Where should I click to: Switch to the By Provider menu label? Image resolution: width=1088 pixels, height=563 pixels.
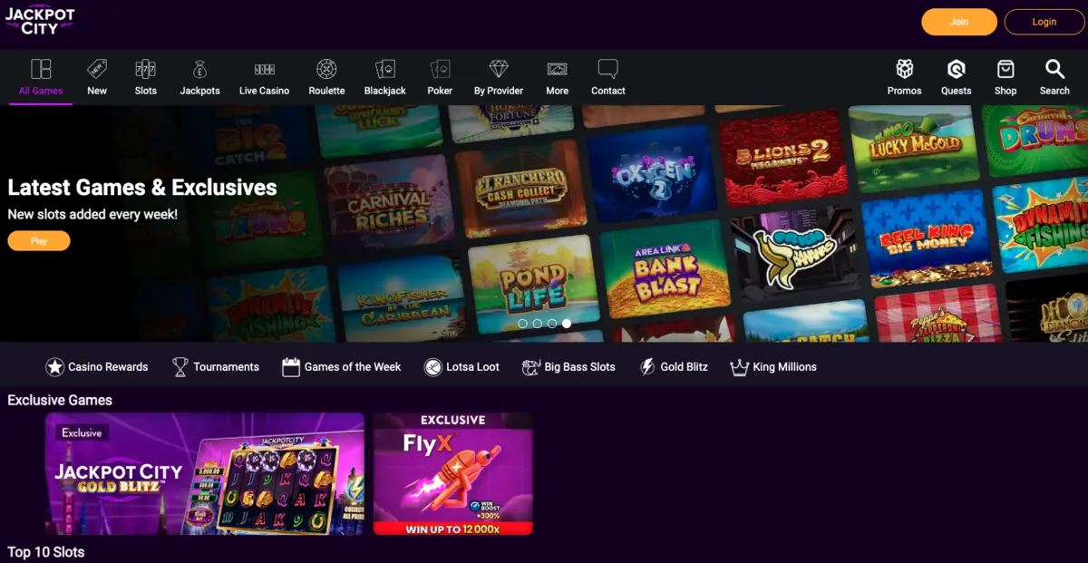click(x=499, y=91)
